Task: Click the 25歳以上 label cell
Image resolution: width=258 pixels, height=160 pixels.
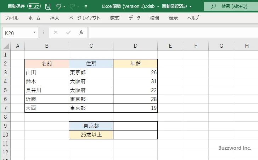Action: [91, 135]
